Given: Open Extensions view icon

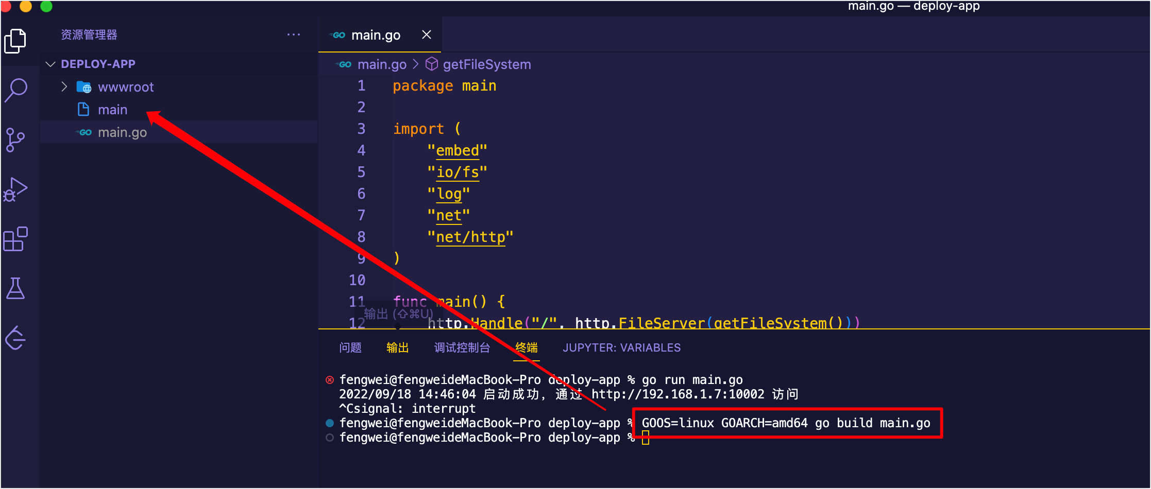Looking at the screenshot, I should [x=15, y=239].
